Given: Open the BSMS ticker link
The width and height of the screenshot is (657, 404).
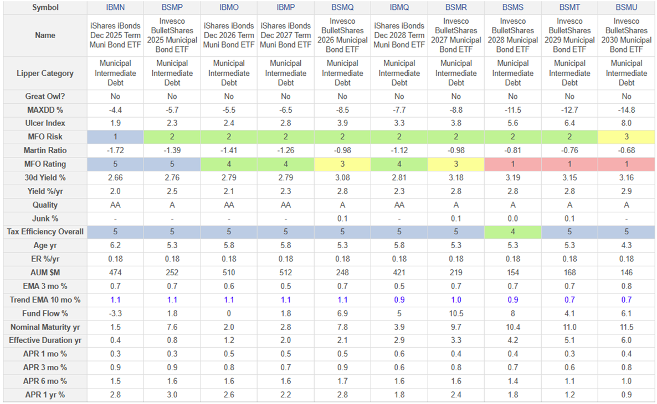Looking at the screenshot, I should click(x=513, y=8).
